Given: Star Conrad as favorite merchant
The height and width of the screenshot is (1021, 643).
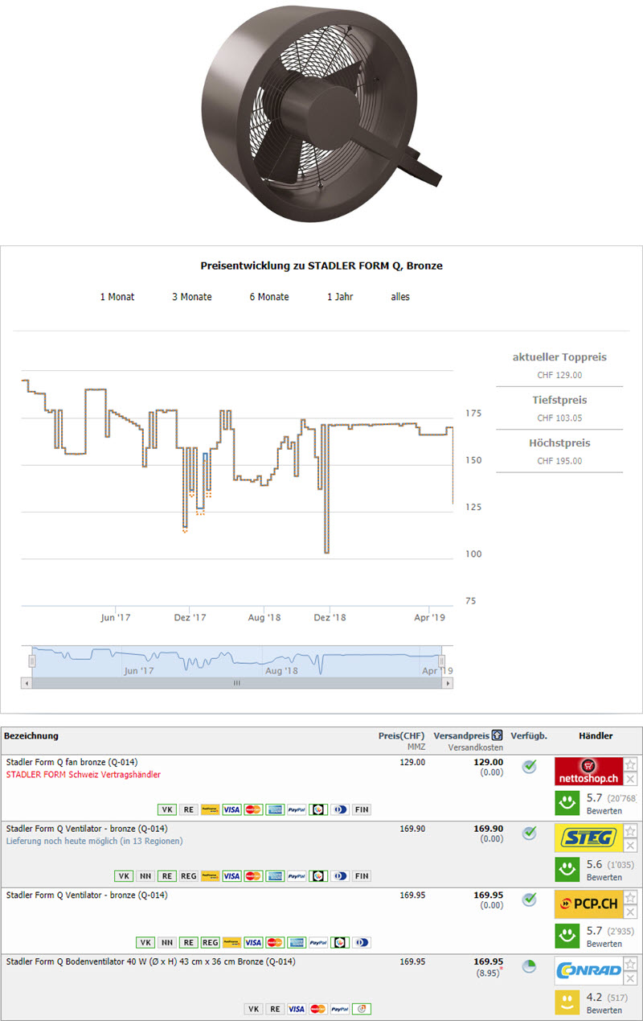Looking at the screenshot, I should tap(631, 964).
